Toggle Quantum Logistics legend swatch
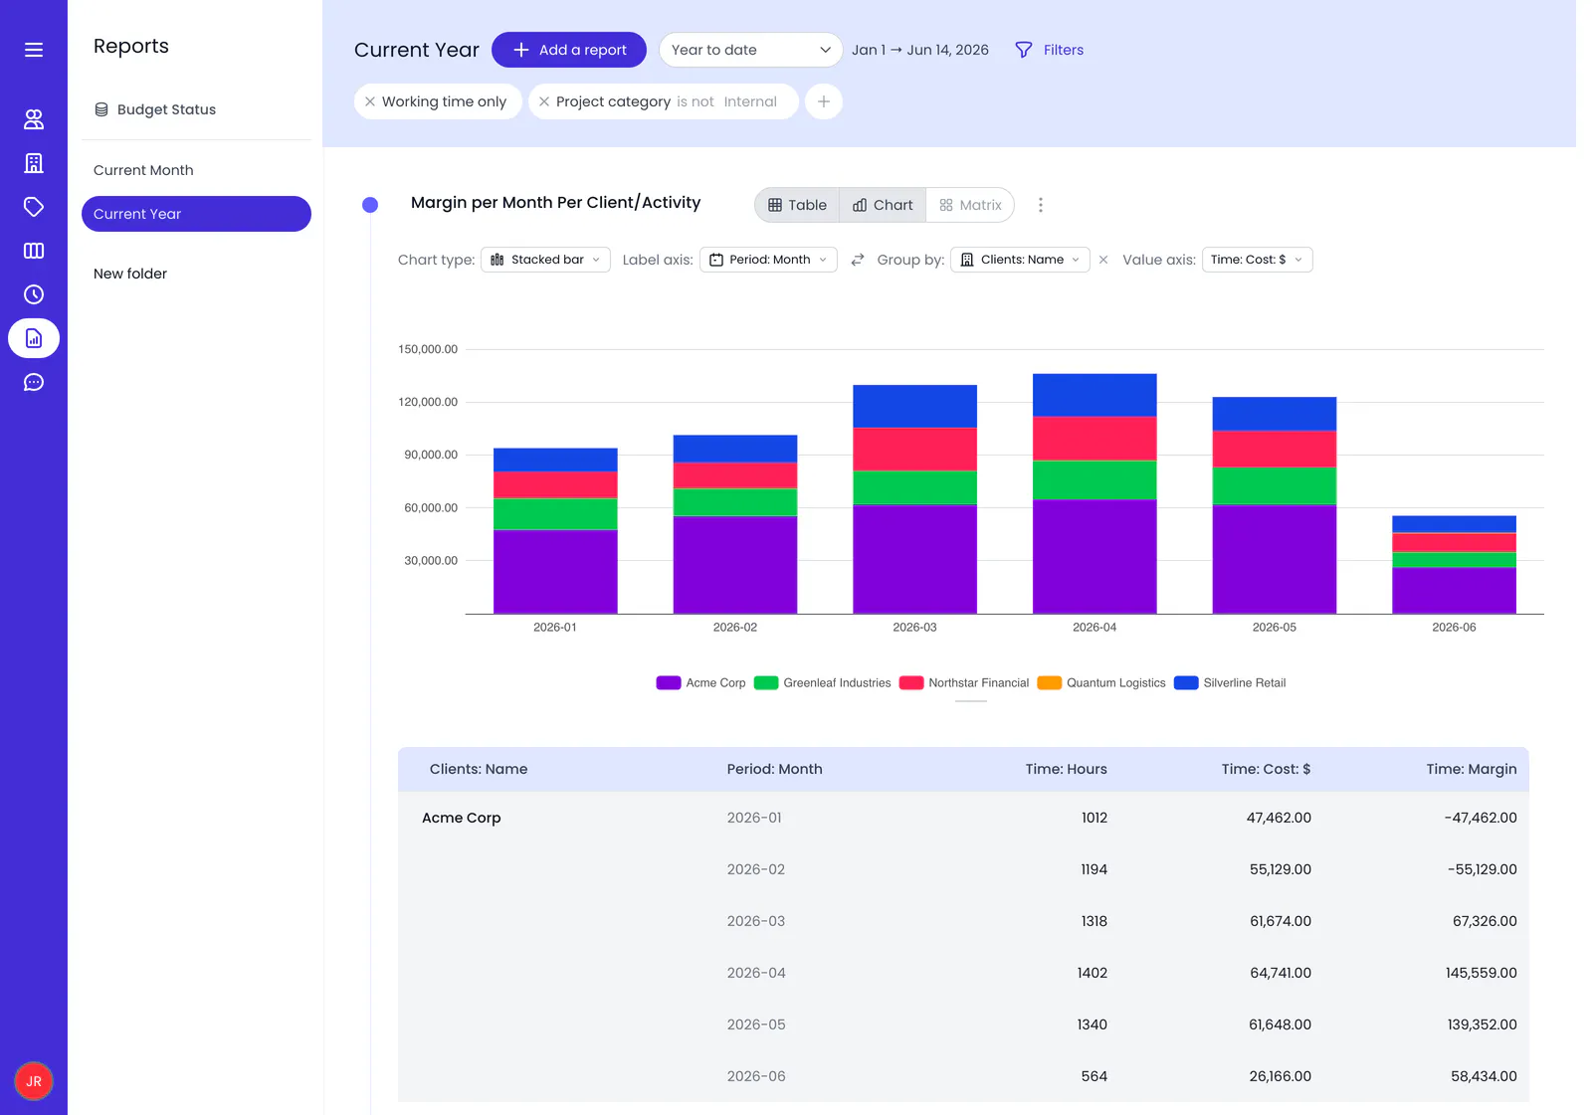The width and height of the screenshot is (1592, 1115). tap(1050, 682)
